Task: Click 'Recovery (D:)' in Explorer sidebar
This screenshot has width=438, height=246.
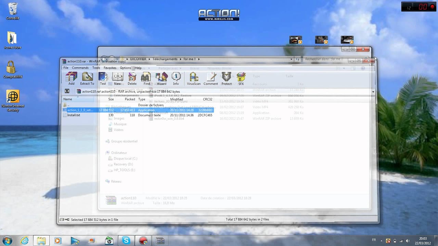Action: 123,164
